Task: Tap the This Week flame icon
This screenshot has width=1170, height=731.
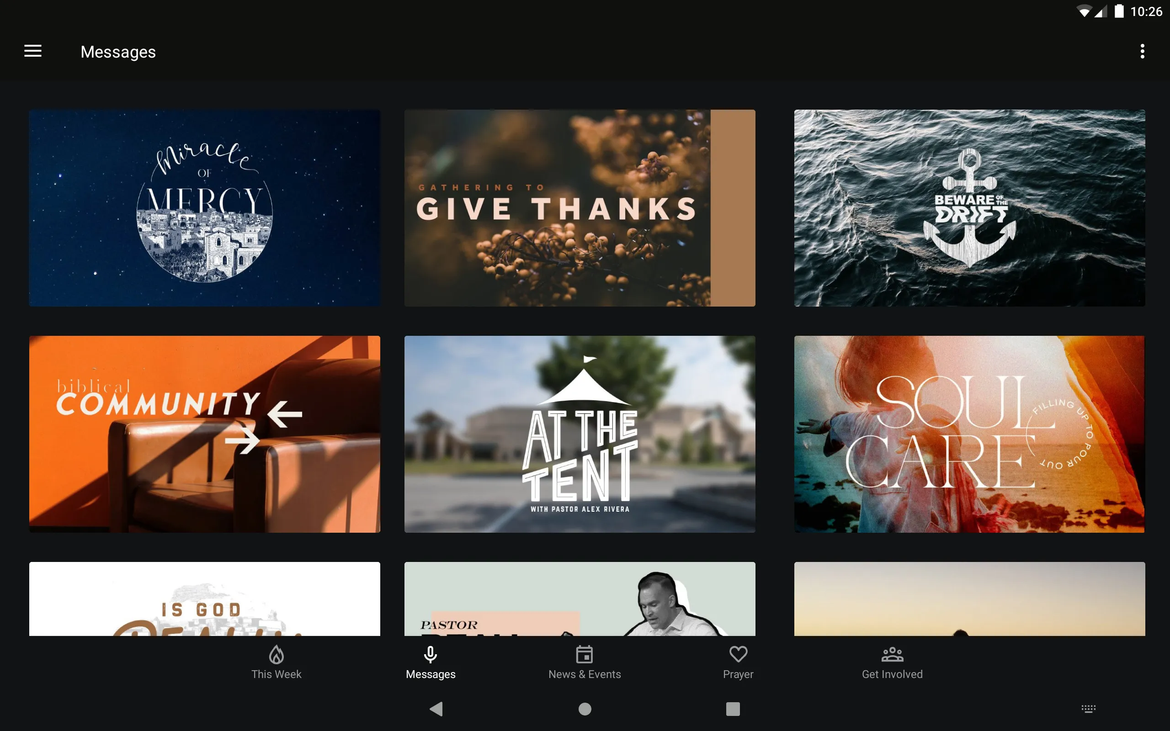Action: pos(276,654)
